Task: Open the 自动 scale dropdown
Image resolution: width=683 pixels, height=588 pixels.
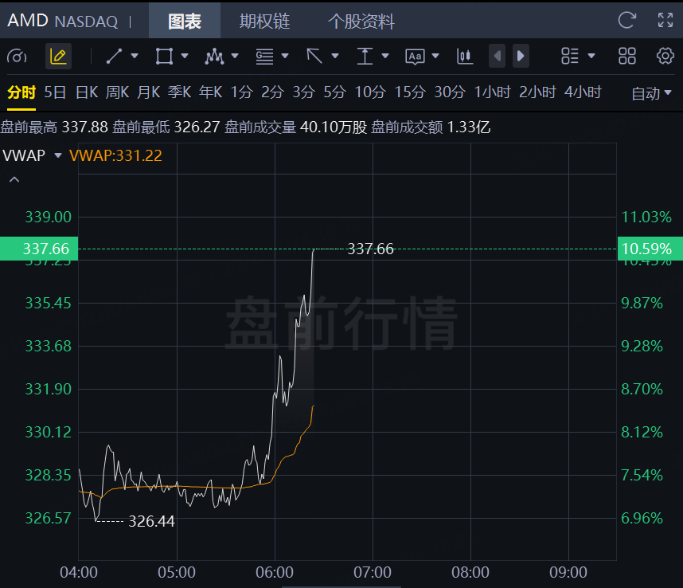Action: [651, 93]
